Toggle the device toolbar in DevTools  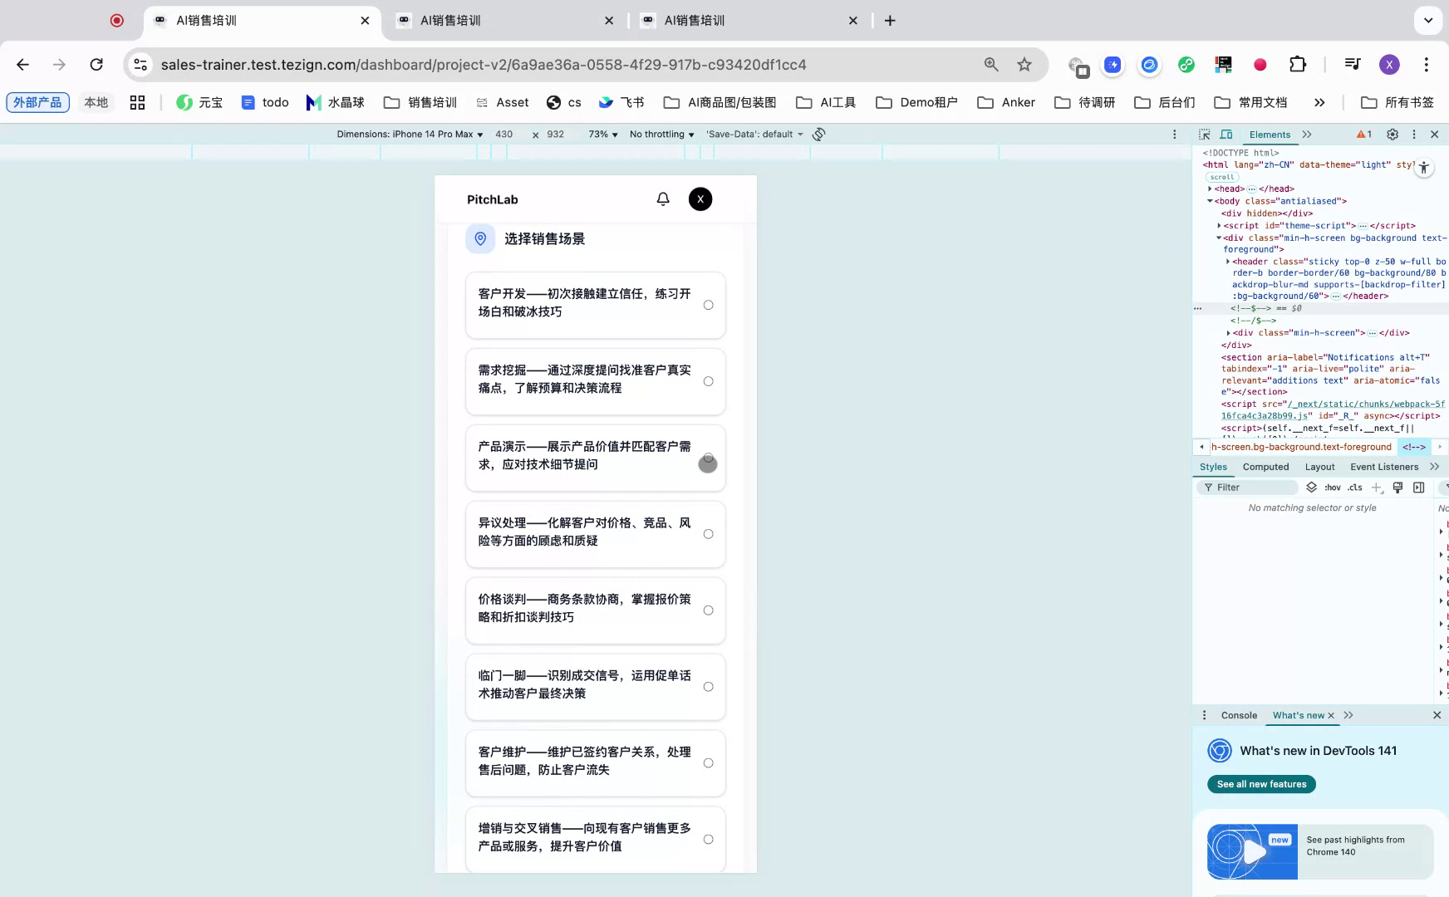pyautogui.click(x=1226, y=134)
